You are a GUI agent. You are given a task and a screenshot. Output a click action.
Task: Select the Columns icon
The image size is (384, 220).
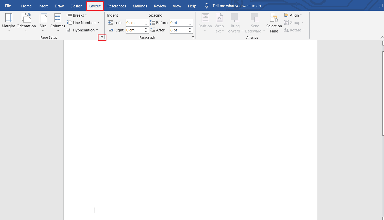tap(57, 22)
